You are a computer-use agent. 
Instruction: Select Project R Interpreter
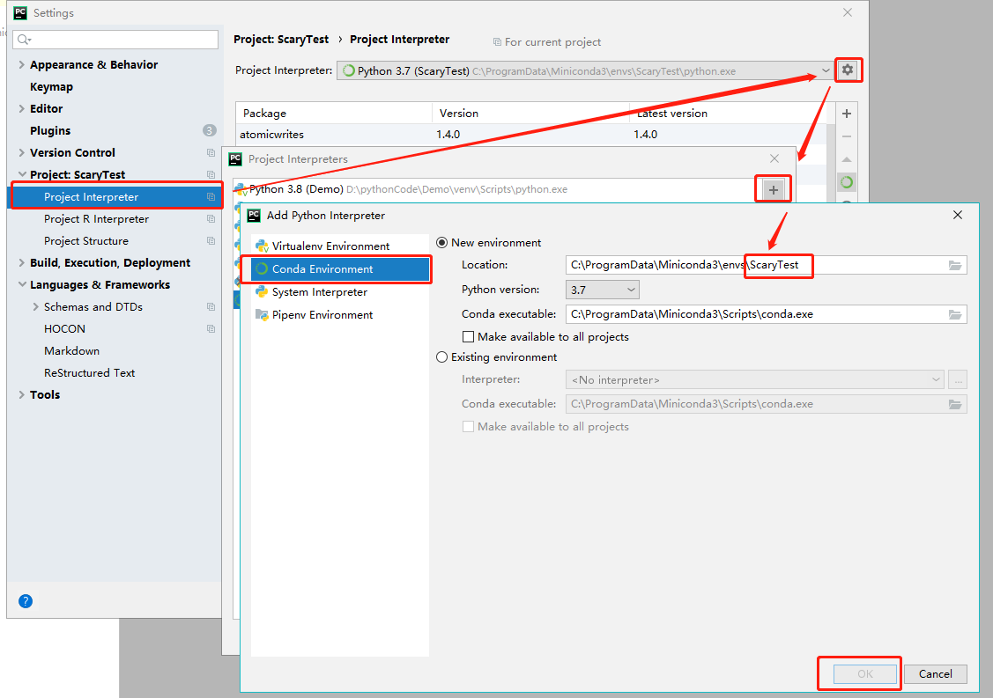(x=96, y=219)
